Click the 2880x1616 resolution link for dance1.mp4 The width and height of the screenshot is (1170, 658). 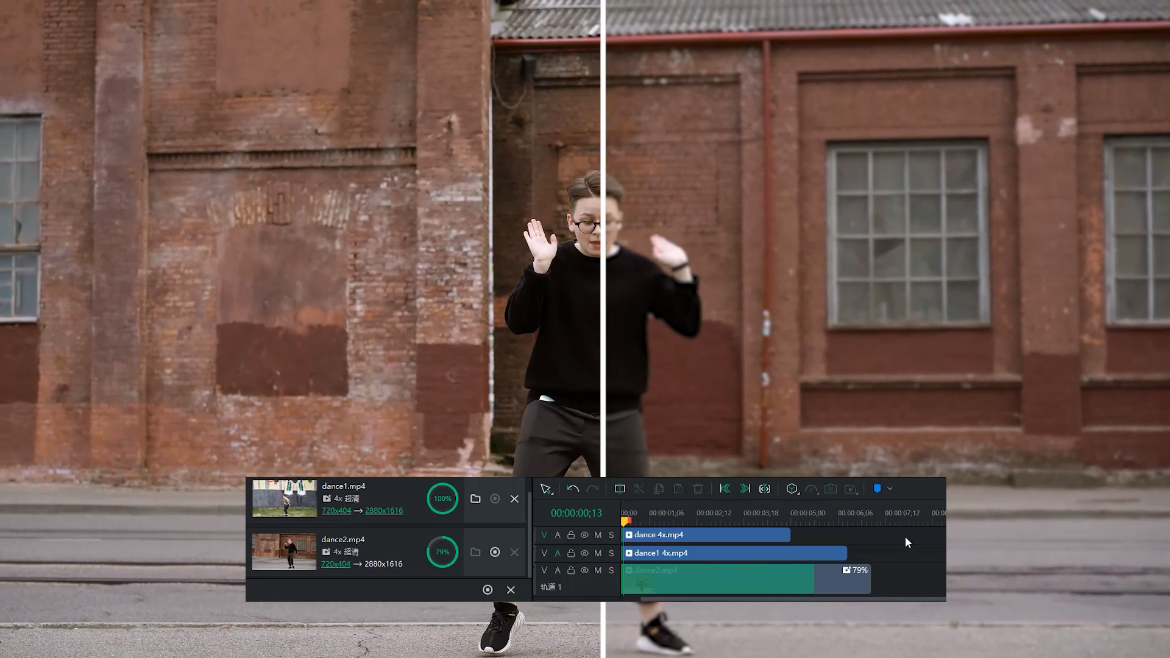[x=384, y=511]
